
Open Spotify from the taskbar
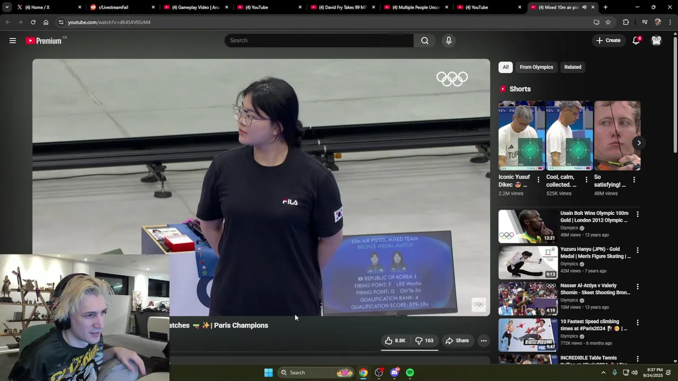point(410,373)
